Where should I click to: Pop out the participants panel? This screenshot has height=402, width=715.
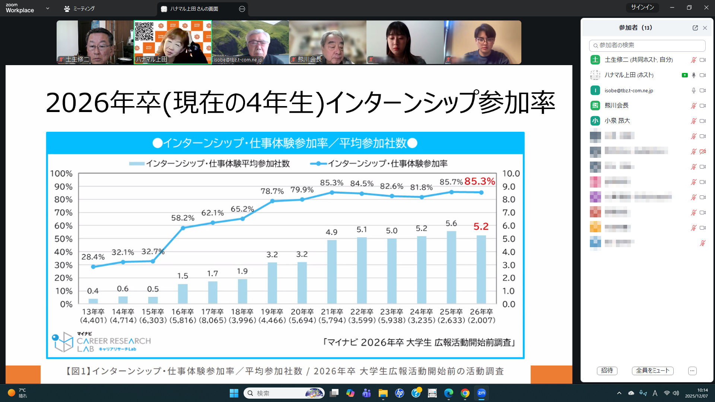point(695,28)
